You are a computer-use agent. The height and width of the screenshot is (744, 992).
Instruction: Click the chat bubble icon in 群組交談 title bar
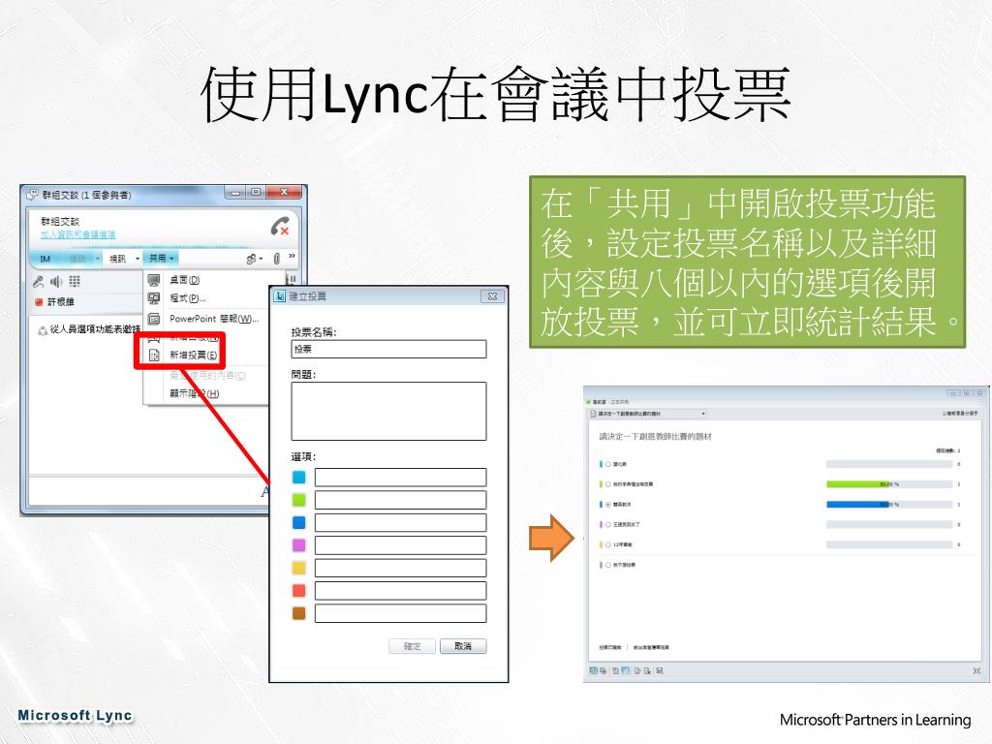pos(32,195)
